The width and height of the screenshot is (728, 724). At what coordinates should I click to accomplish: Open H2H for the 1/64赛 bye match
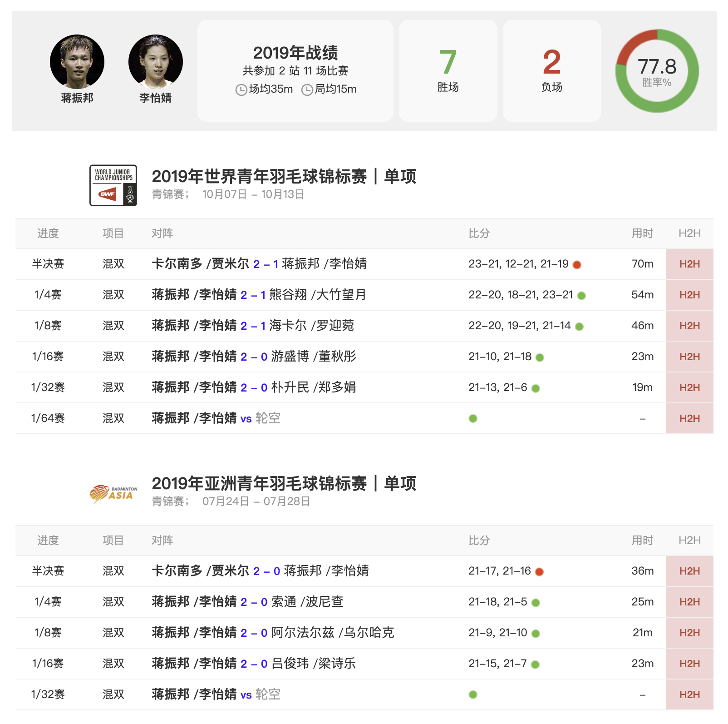(689, 418)
